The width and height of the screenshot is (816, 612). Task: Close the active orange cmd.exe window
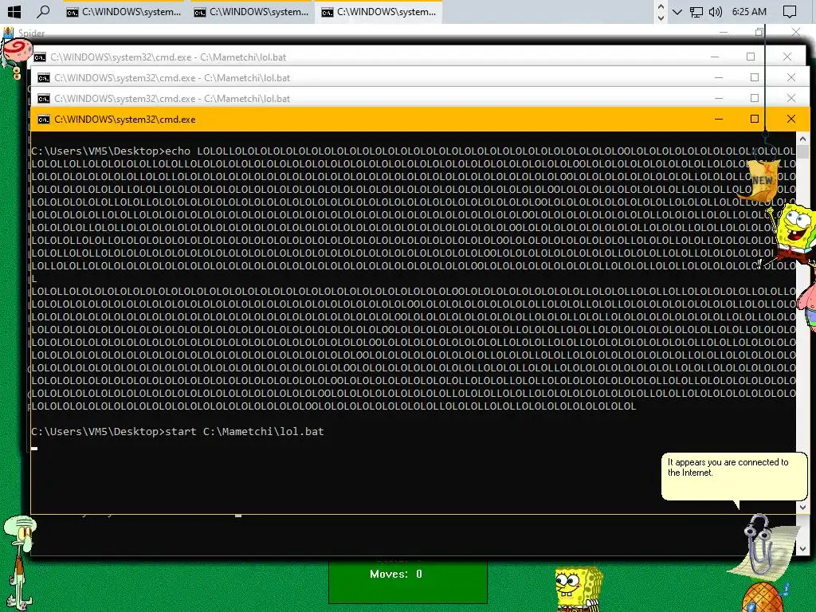pos(791,120)
